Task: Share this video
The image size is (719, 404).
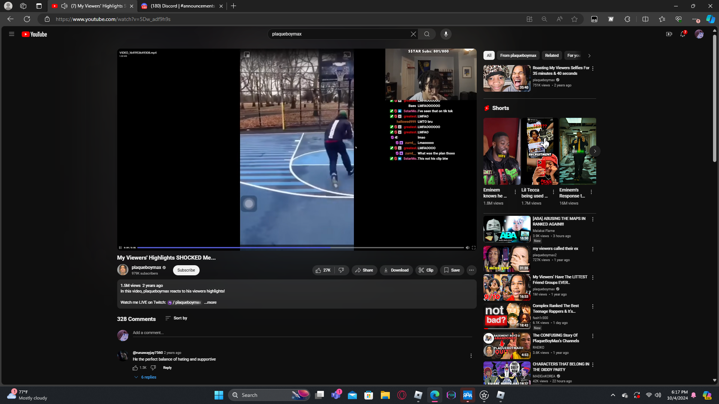Action: [x=364, y=270]
